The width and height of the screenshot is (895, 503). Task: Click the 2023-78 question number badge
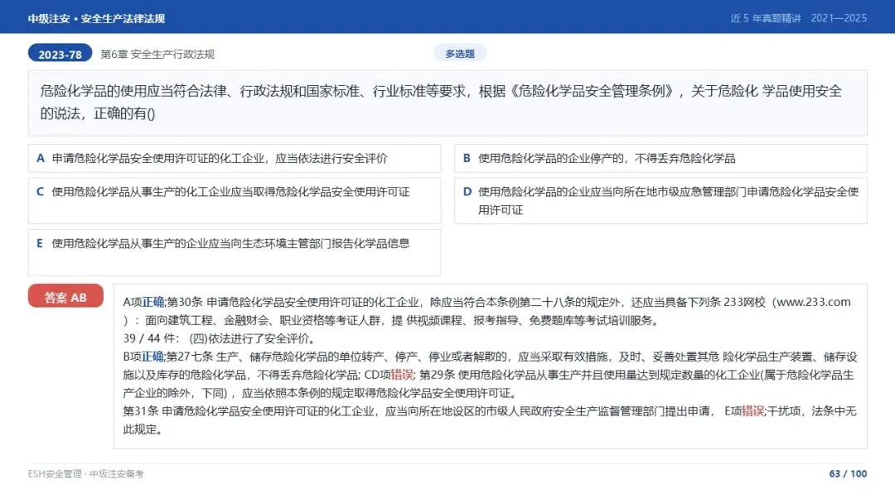[60, 54]
